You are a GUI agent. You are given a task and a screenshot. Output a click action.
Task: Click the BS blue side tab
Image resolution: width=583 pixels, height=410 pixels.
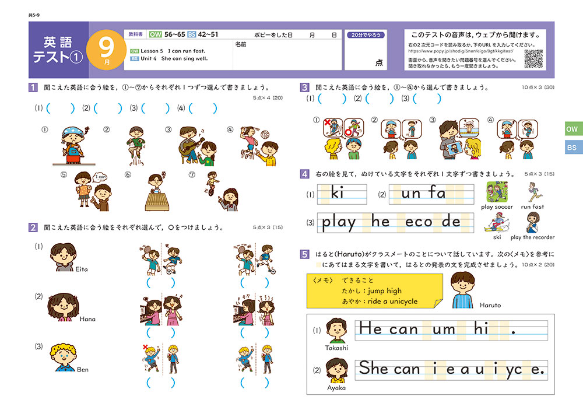click(x=574, y=147)
